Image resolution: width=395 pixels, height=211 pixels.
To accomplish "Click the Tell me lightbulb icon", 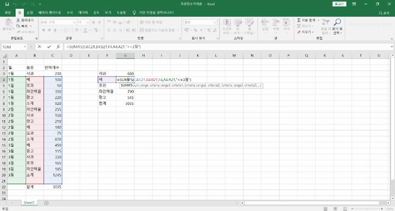I will point(134,13).
